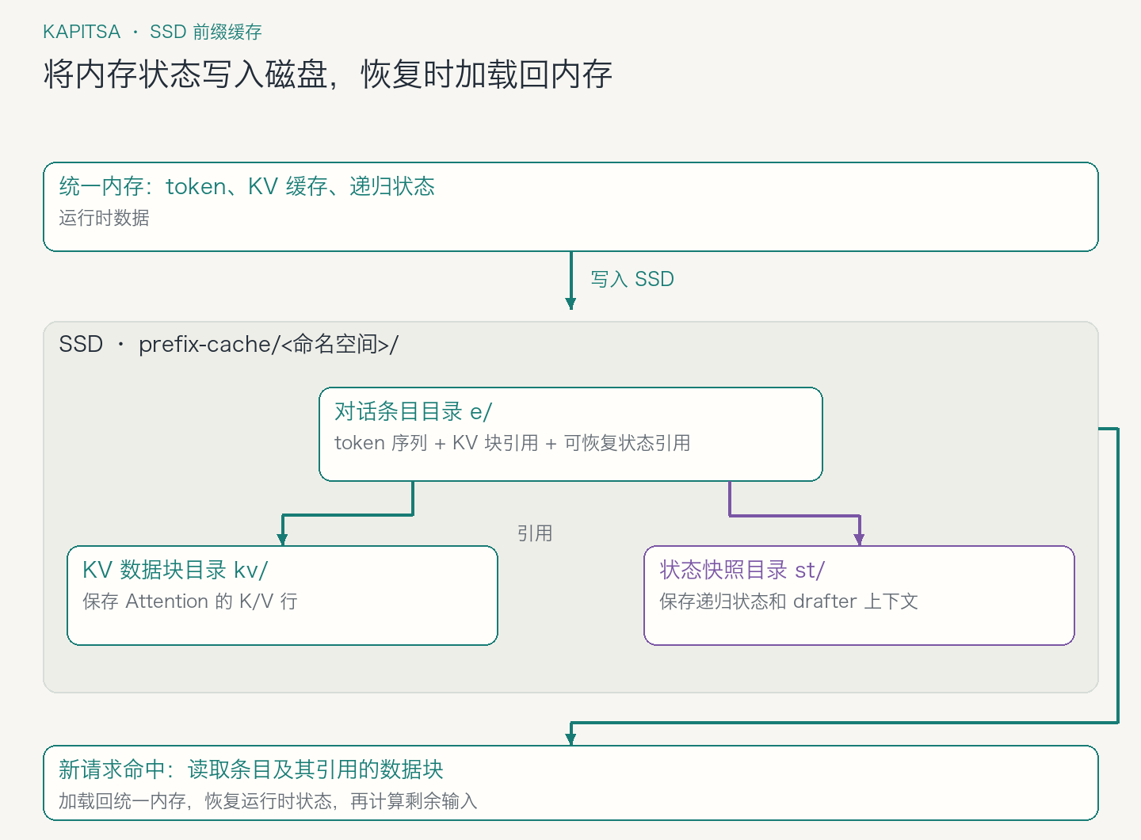Screen dimensions: 1141x840
Task: Select the text "token 序列 + KV 块引用 + 可恢复状态引用"
Action: [512, 443]
